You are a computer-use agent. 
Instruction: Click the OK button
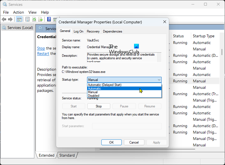111,142
